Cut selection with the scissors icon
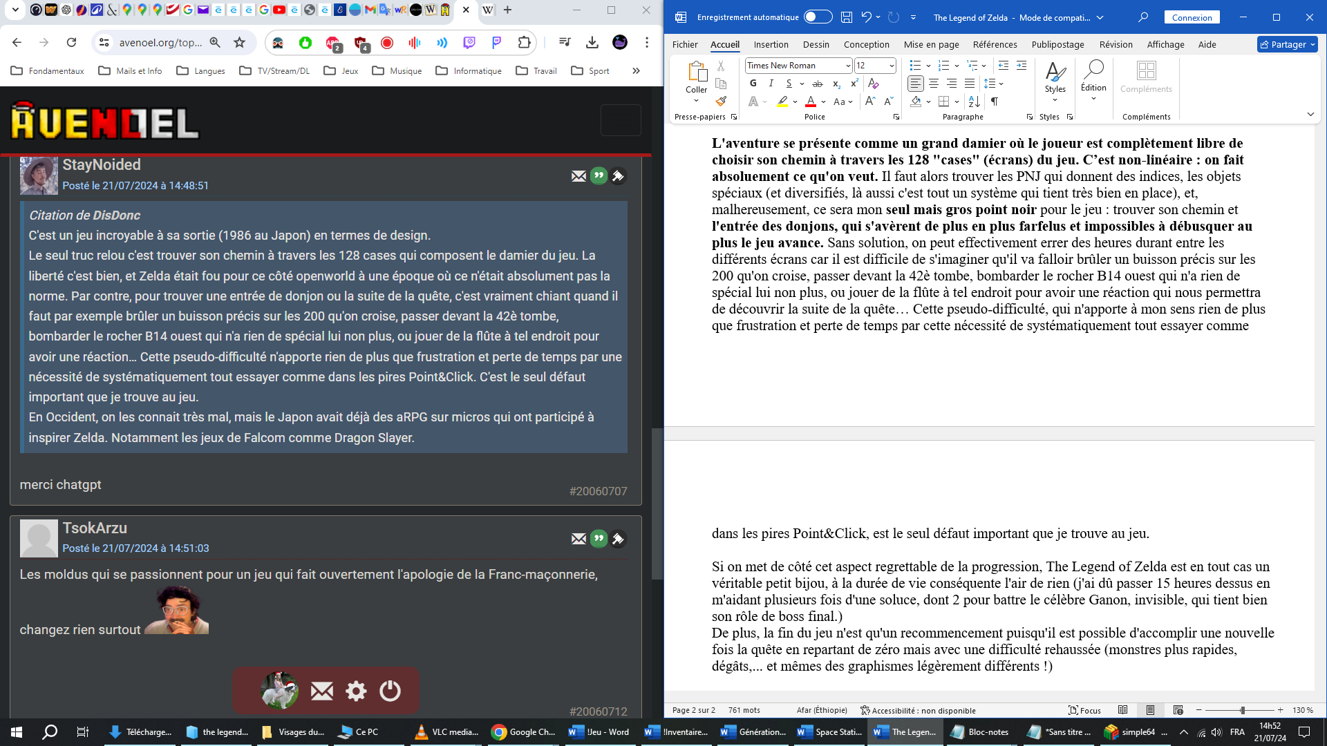The height and width of the screenshot is (746, 1327). (x=721, y=66)
